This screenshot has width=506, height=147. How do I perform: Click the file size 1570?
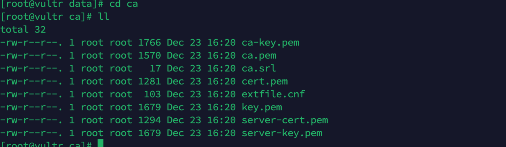point(150,55)
